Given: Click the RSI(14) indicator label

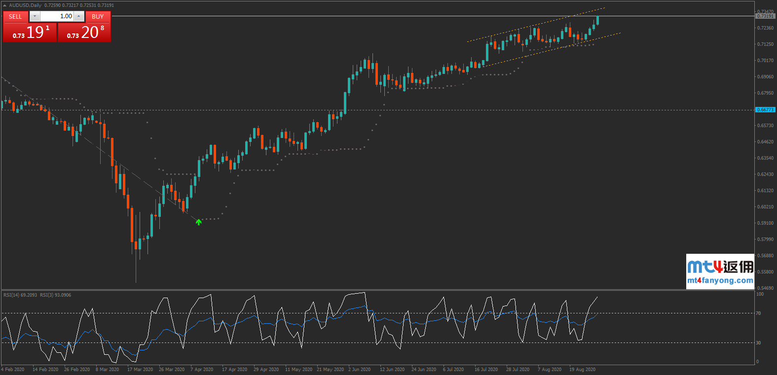Looking at the screenshot, I should 20,295.
